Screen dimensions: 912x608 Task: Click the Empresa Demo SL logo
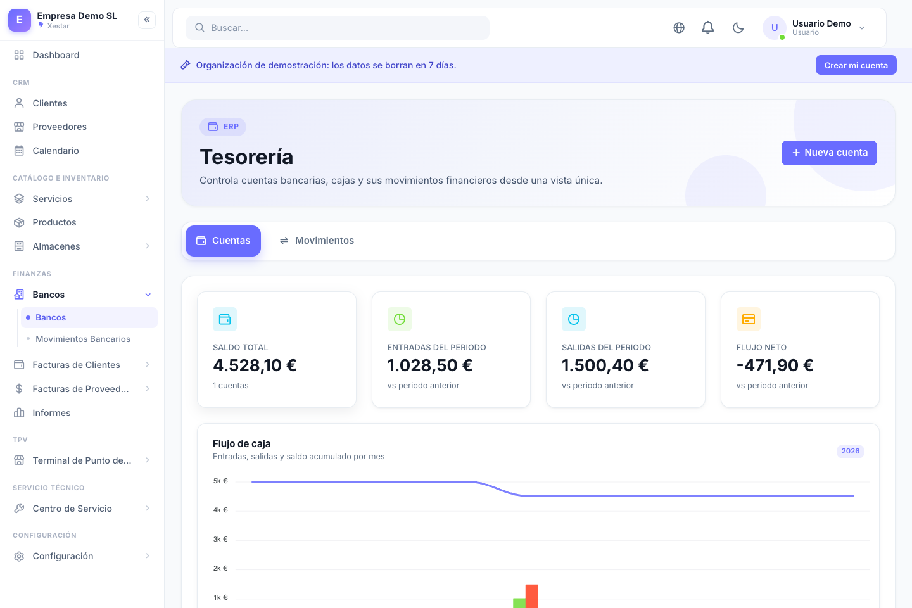(20, 20)
